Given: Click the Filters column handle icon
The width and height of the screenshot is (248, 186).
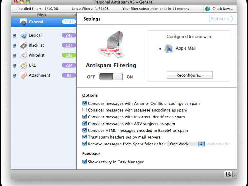Looking at the screenshot, I should tap(75, 15).
